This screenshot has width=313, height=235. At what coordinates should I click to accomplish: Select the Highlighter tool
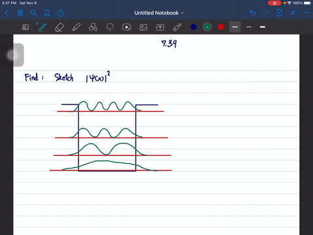[76, 27]
